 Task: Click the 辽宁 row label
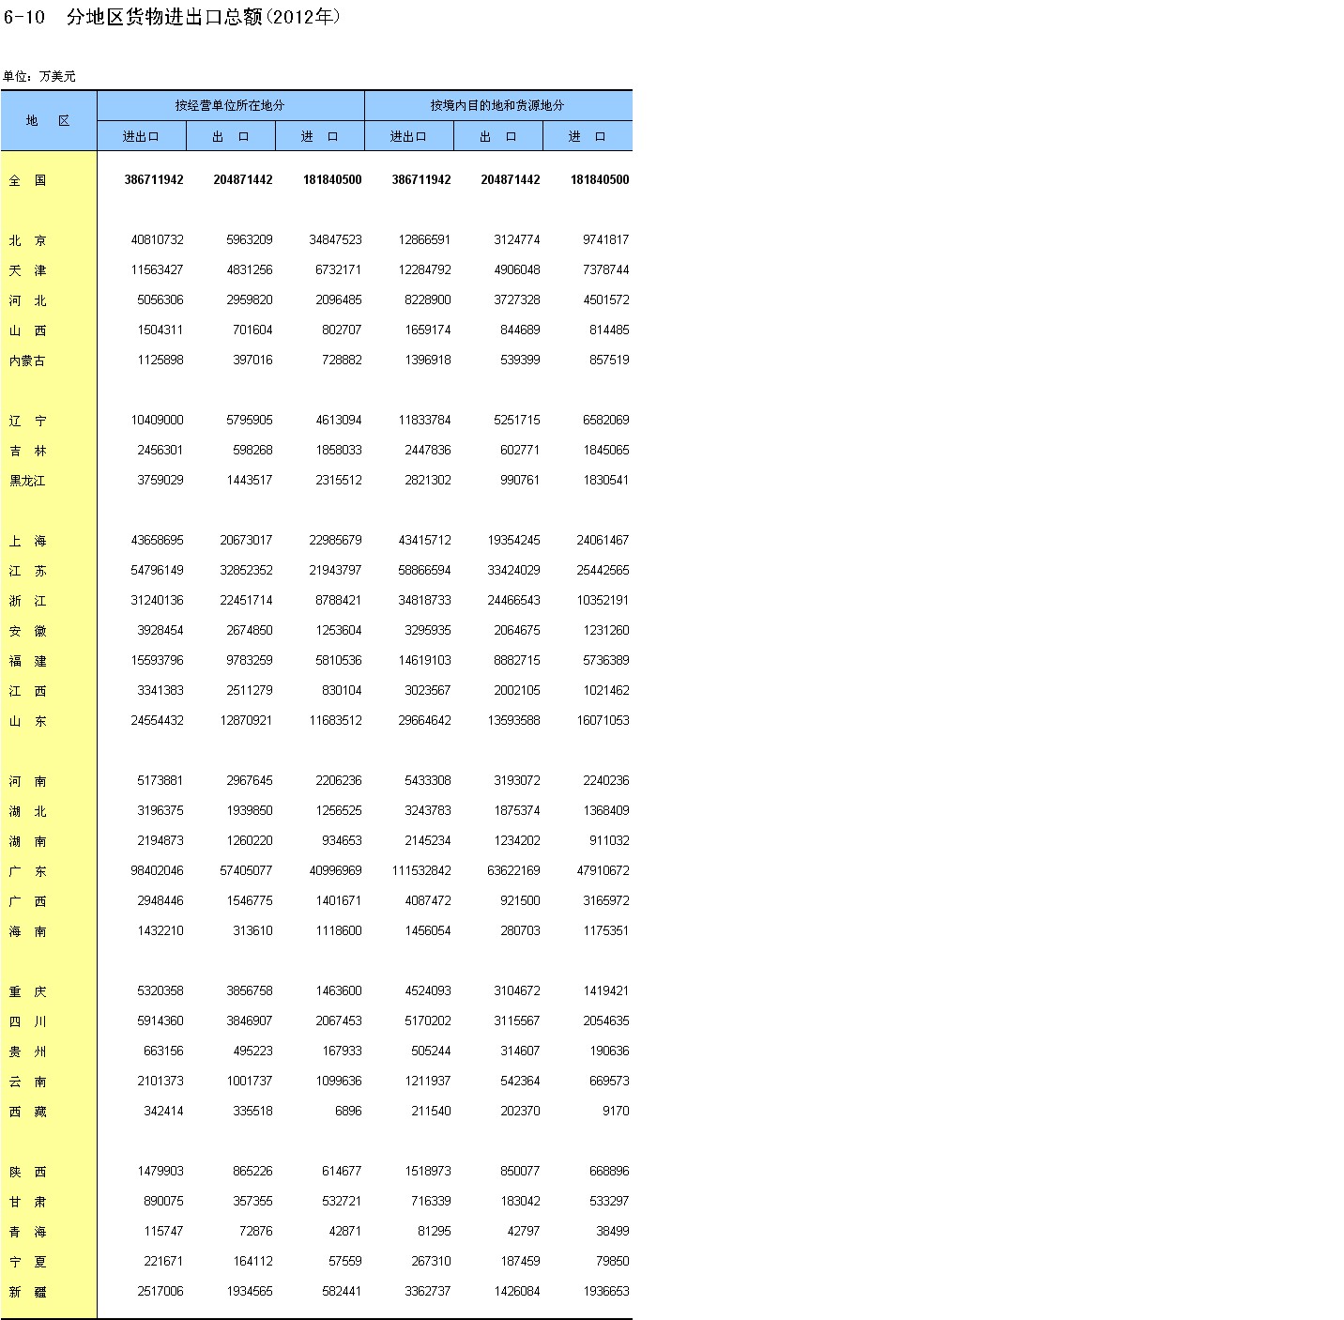[28, 421]
